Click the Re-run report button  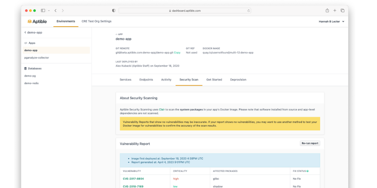pyautogui.click(x=310, y=143)
